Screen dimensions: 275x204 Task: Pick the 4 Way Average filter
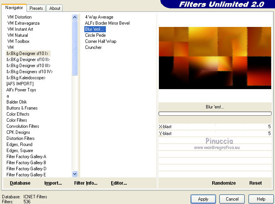click(x=99, y=17)
